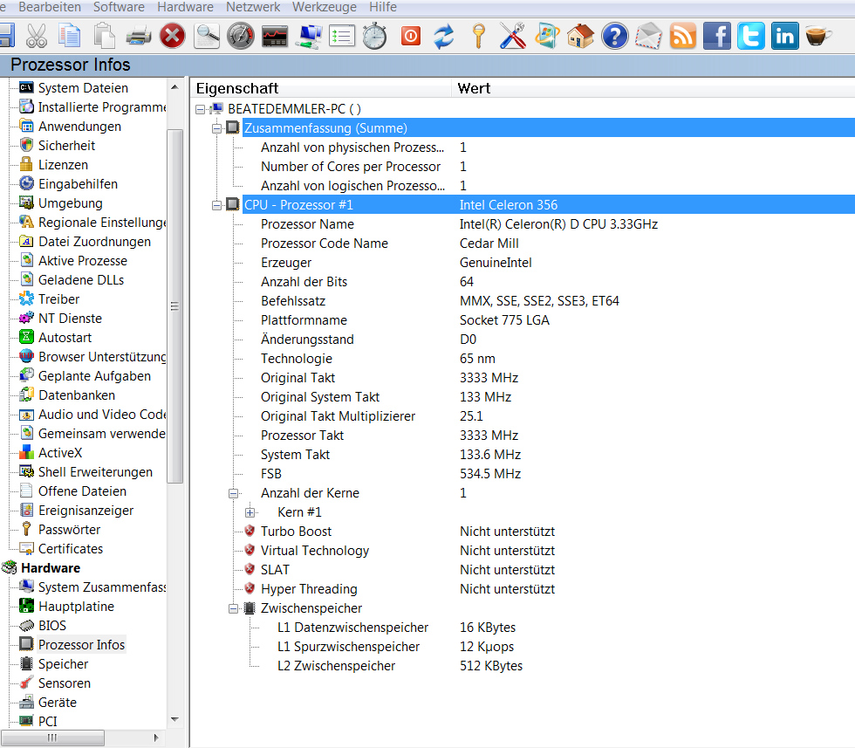This screenshot has height=748, width=855.
Task: Select Sensoren in sidebar
Action: 65,683
